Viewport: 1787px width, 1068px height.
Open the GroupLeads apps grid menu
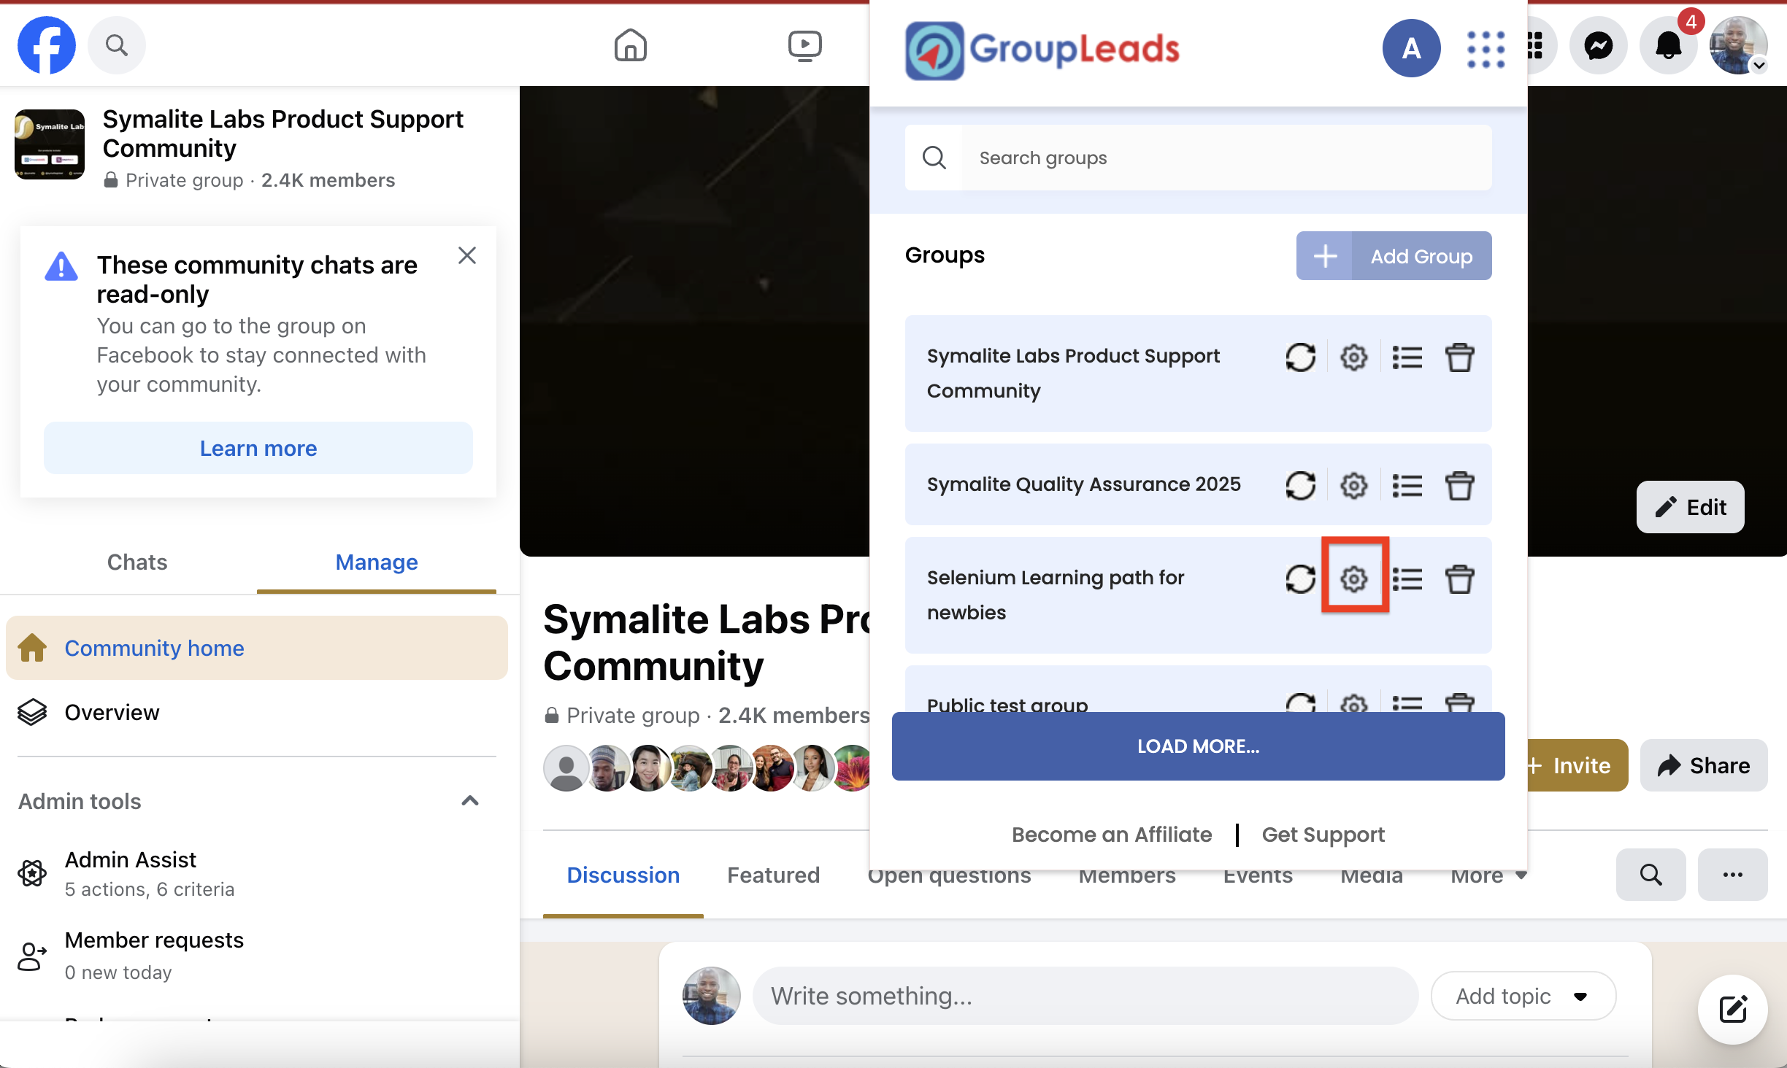coord(1486,49)
